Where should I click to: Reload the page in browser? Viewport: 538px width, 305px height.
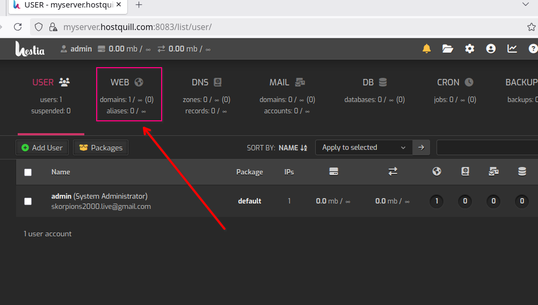pos(18,27)
